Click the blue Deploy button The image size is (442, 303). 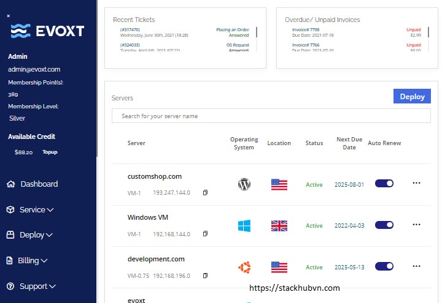[412, 97]
